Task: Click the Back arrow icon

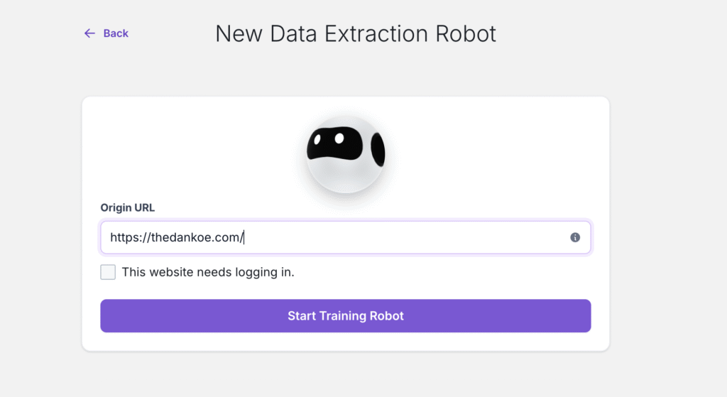Action: click(89, 33)
